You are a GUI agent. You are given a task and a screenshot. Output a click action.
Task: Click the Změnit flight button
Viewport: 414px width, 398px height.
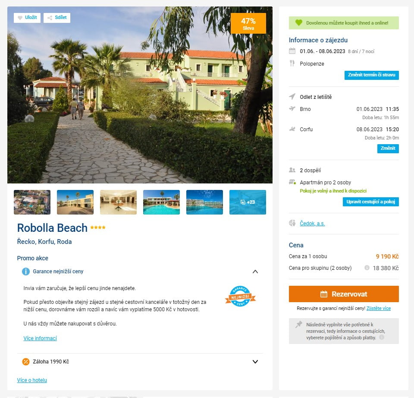(388, 148)
